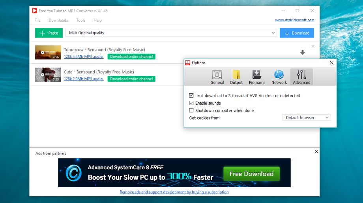
Task: Click the Free Download ad button
Action: point(251,173)
